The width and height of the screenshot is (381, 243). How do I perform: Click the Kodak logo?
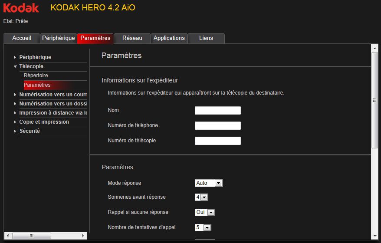click(21, 8)
